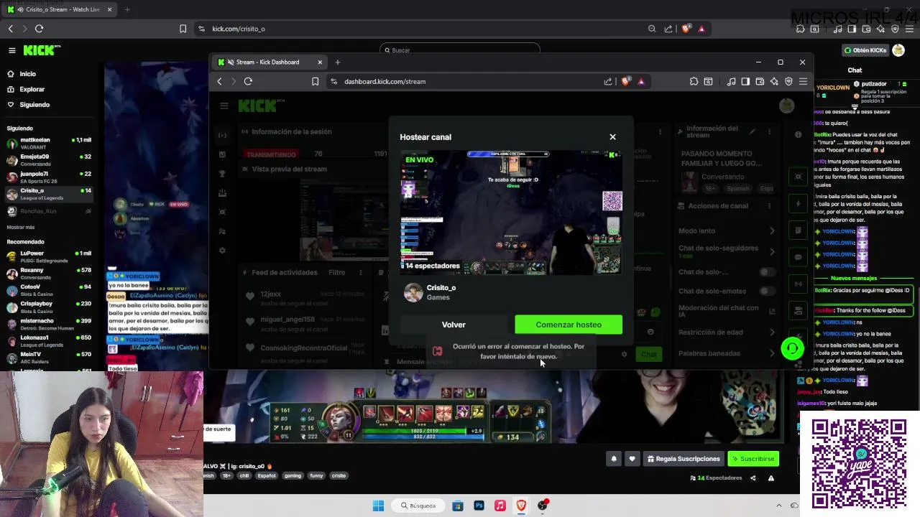Viewport: 920px width, 517px height.
Task: Click the lightning bolt icon on right rail
Action: [x=798, y=204]
